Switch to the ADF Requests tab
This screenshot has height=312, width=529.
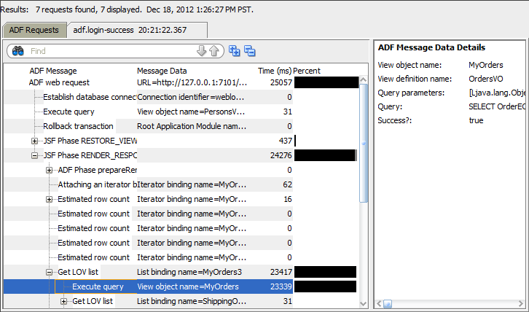pyautogui.click(x=34, y=30)
